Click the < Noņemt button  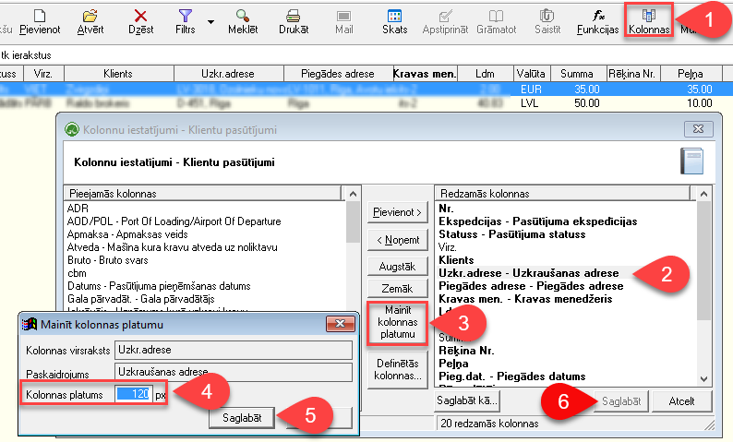click(x=397, y=240)
